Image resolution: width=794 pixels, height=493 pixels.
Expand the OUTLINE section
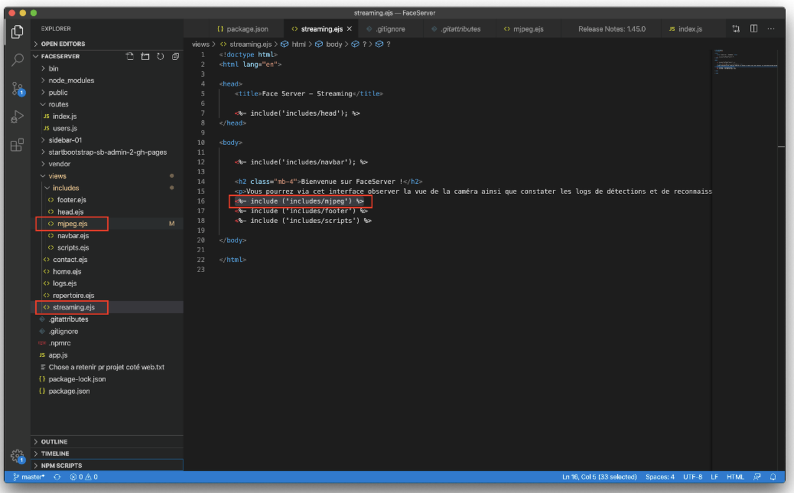tap(54, 442)
